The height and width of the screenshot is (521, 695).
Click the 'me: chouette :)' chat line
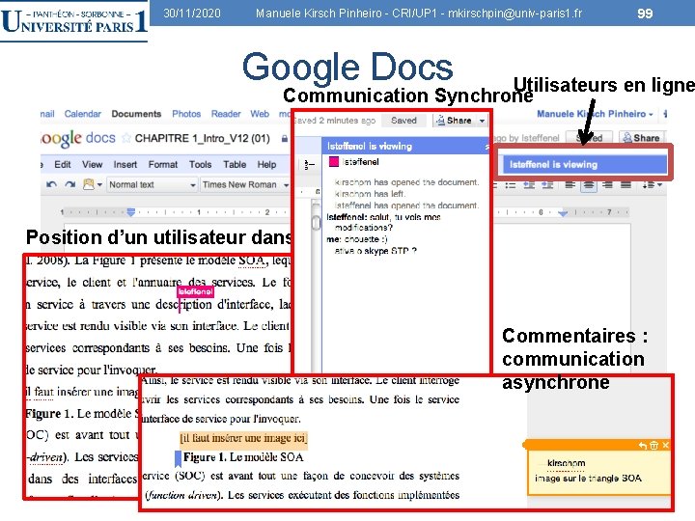coord(357,239)
